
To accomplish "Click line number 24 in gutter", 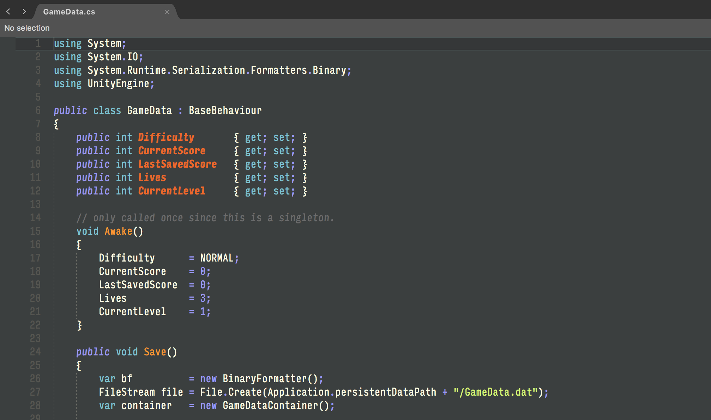I will pyautogui.click(x=35, y=352).
